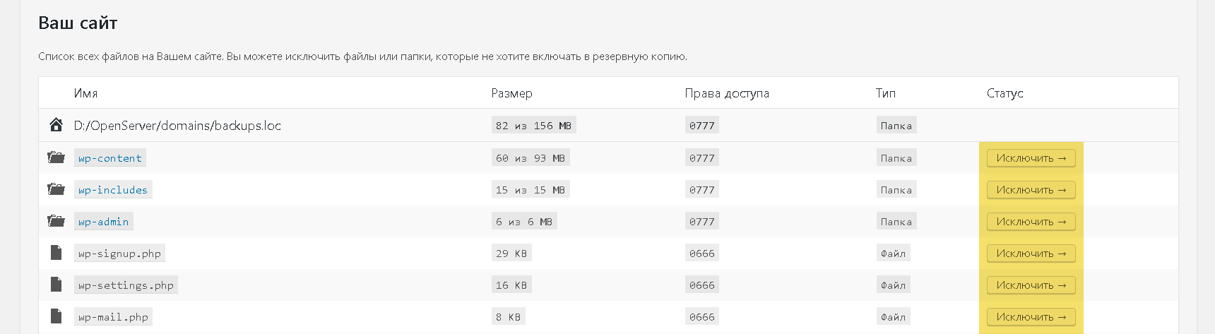The width and height of the screenshot is (1215, 334).
Task: Click the folder icon next to wp-includes
Action: coord(56,189)
